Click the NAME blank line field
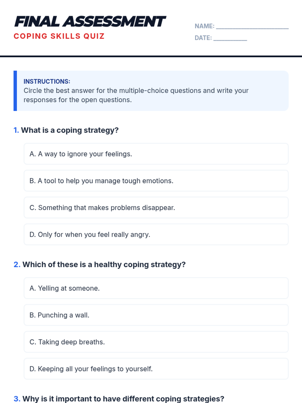The height and width of the screenshot is (403, 302). pyautogui.click(x=252, y=26)
